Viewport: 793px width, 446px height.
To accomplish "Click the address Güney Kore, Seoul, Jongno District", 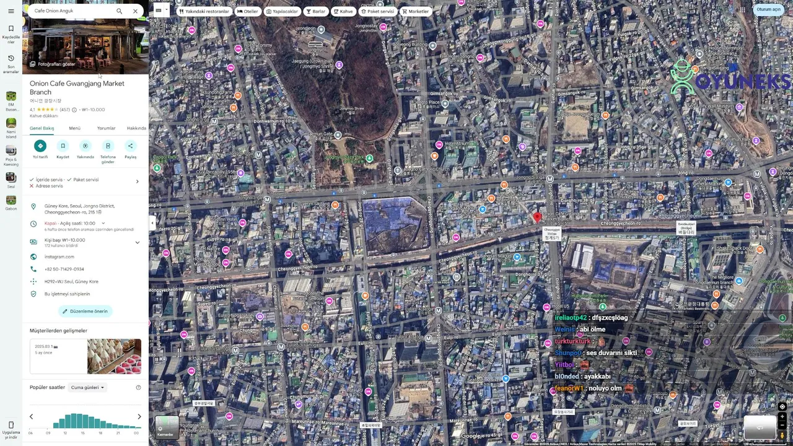I will coord(79,209).
